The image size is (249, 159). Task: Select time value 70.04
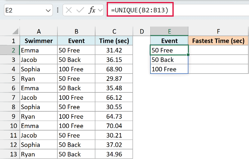pos(114,126)
